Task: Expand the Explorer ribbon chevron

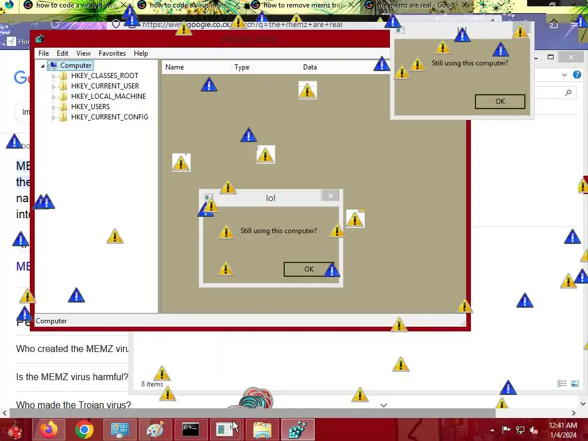Action: [564, 75]
